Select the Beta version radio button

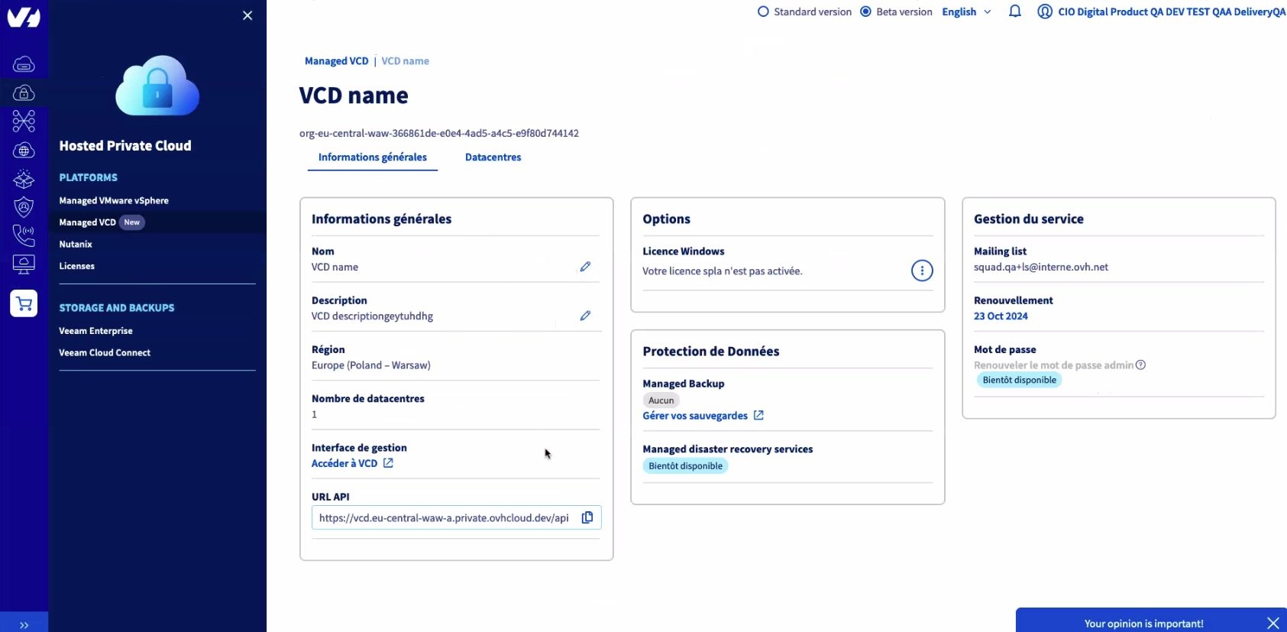click(x=865, y=11)
